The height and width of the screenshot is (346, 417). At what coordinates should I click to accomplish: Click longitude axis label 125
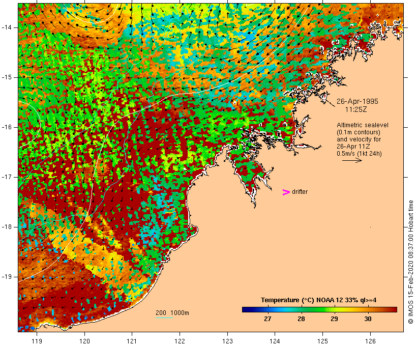pos(322,341)
